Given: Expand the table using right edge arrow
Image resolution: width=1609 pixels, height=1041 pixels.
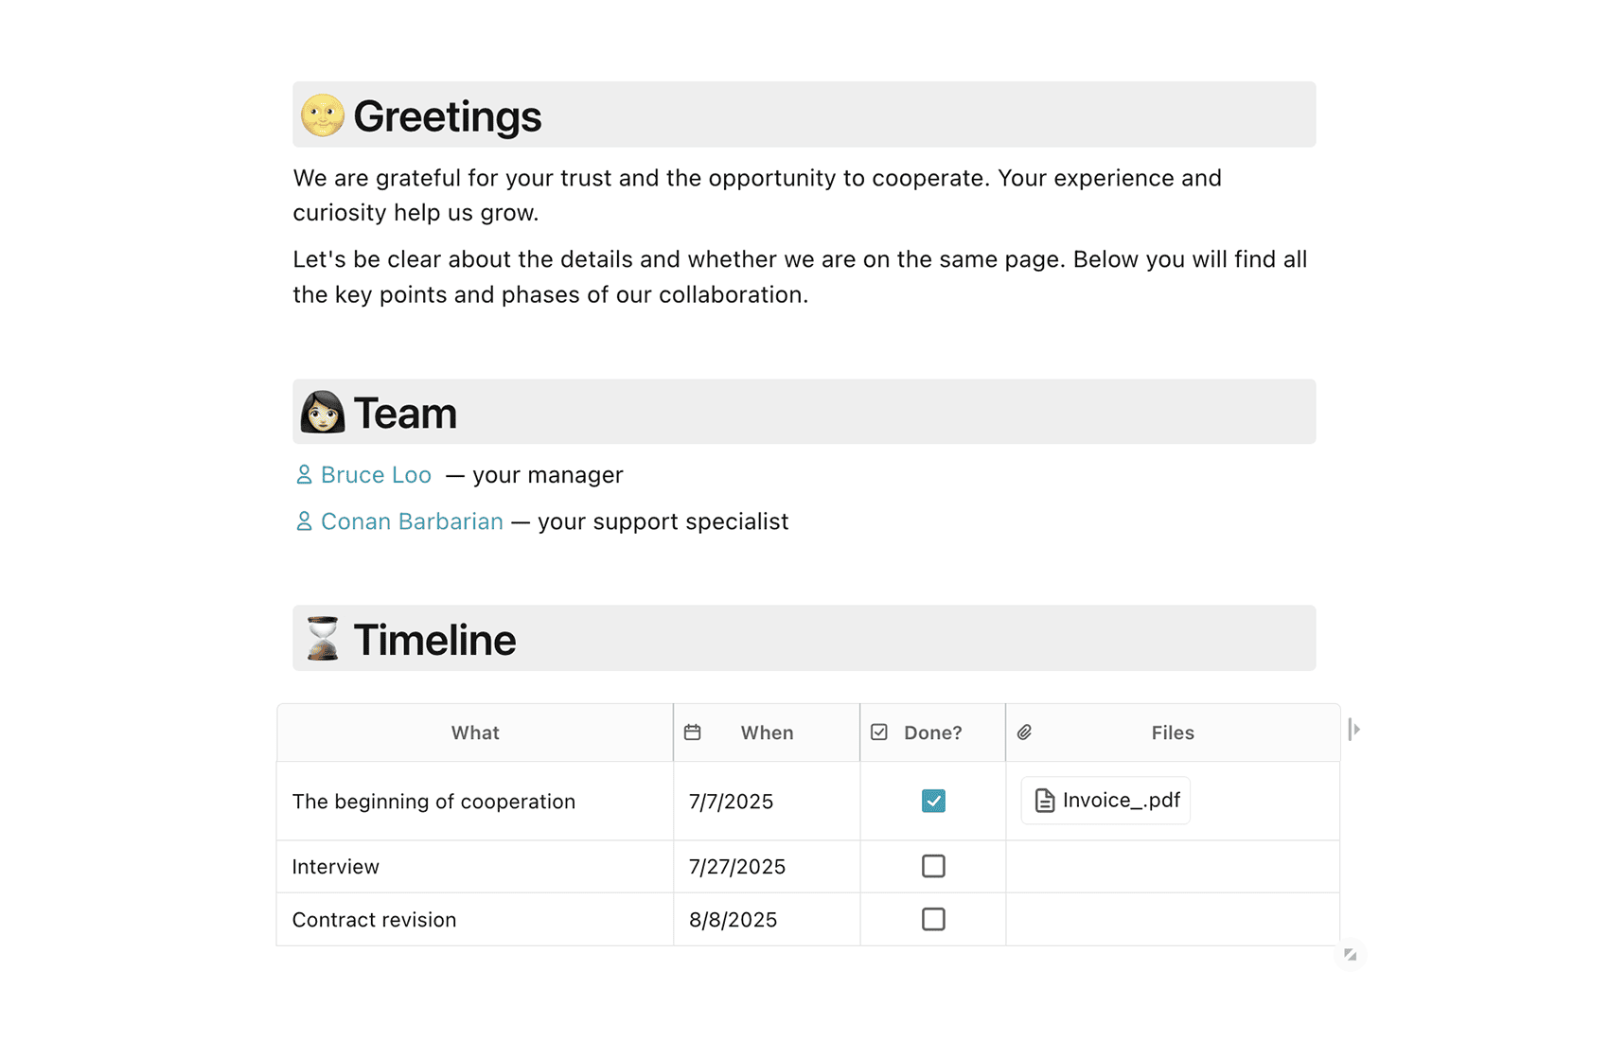Looking at the screenshot, I should (1354, 730).
